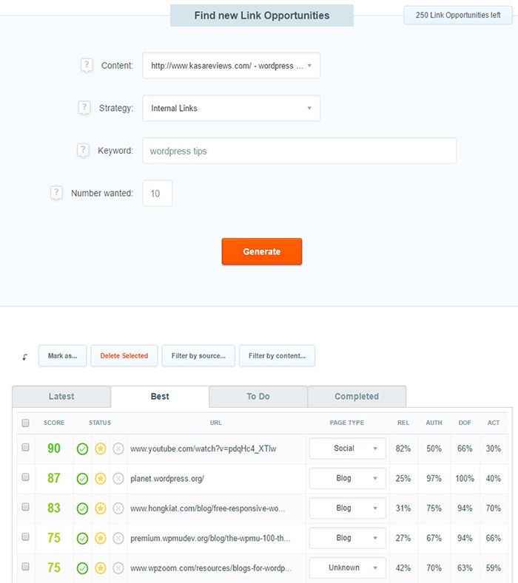The width and height of the screenshot is (518, 583).
Task: Expand the Strategy dropdown showing Internal Links
Action: pyautogui.click(x=231, y=108)
